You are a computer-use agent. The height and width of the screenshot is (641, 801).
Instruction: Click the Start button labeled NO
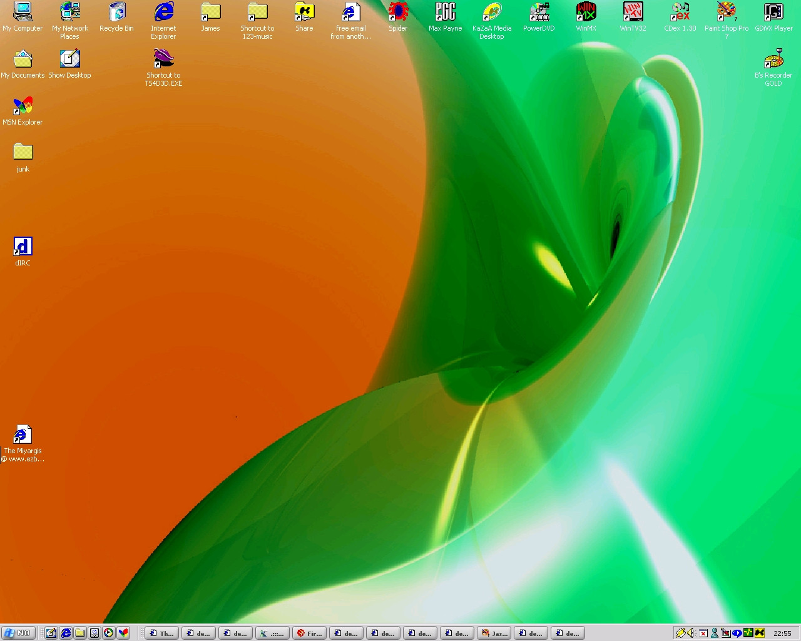coord(17,633)
